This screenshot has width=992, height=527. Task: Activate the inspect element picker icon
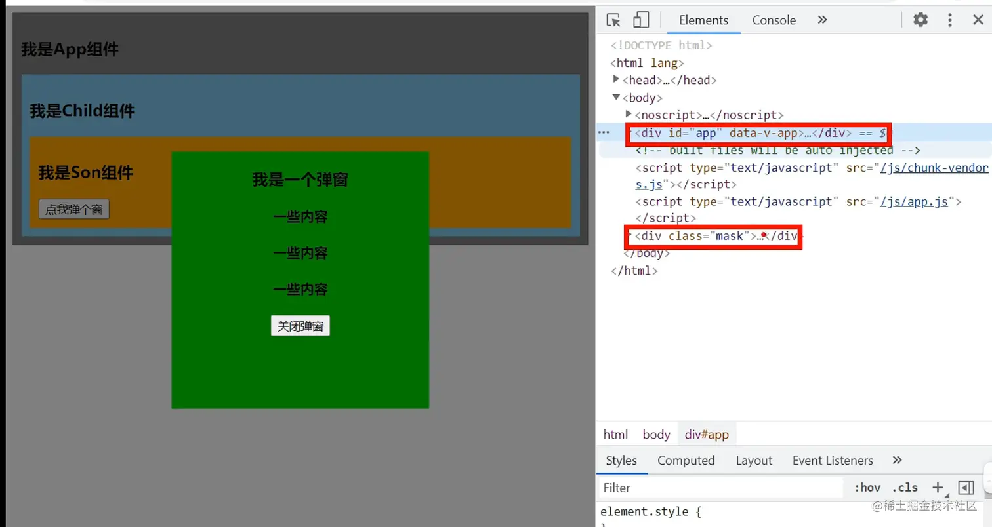pyautogui.click(x=613, y=20)
